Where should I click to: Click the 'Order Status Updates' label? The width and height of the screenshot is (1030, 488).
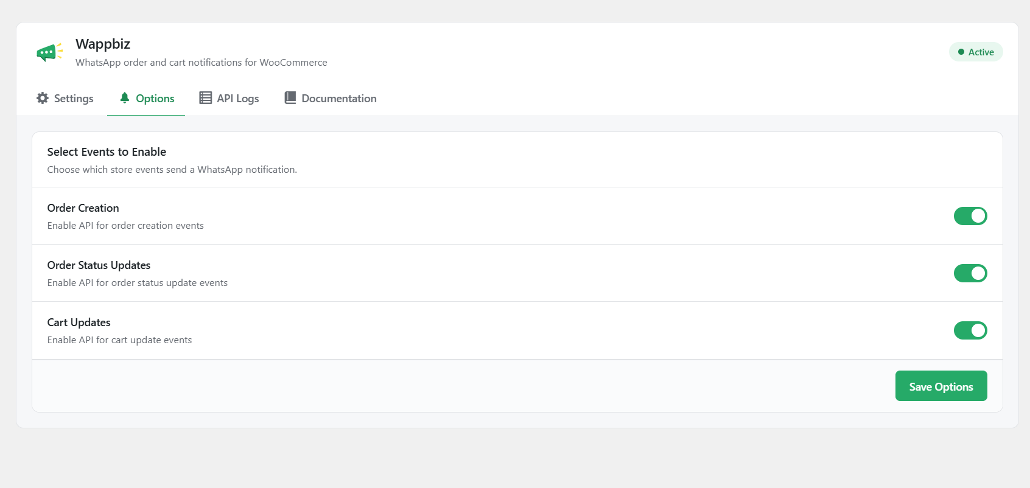[99, 265]
